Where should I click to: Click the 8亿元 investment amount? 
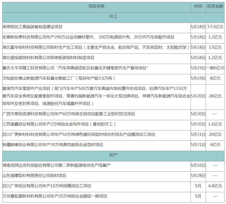tap(215, 78)
